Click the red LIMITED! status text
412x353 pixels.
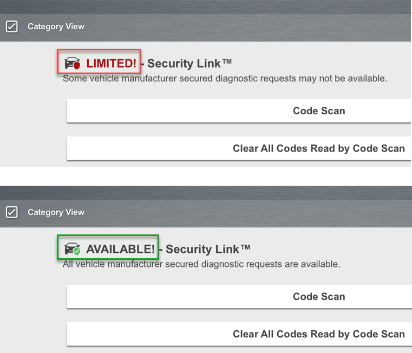112,63
